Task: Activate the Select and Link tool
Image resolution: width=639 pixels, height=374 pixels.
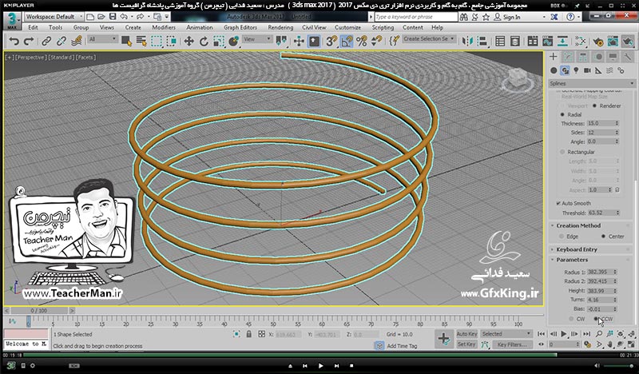Action: coord(46,42)
